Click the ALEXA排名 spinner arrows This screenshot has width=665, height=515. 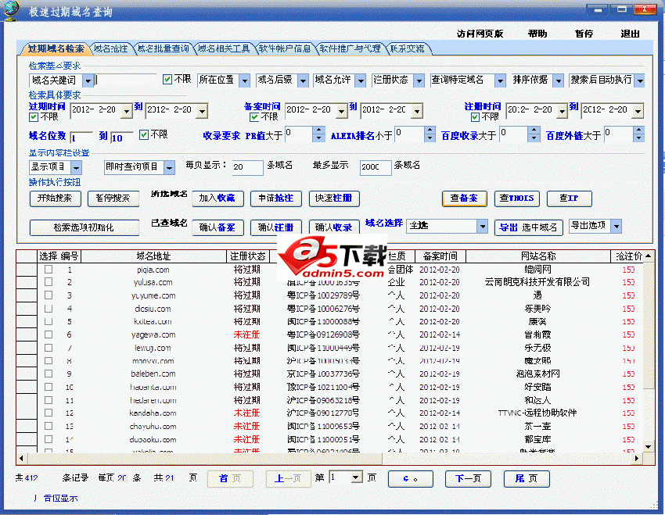(x=429, y=135)
